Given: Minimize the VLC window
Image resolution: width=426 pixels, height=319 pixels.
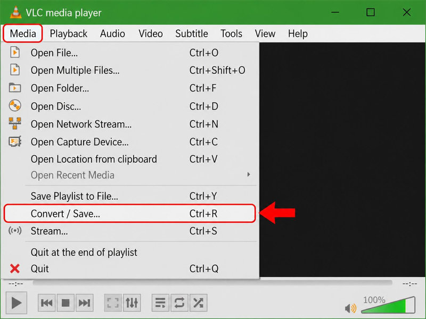Looking at the screenshot, I should point(335,12).
